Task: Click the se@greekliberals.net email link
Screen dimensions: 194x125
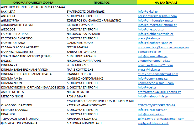Action: (153, 123)
